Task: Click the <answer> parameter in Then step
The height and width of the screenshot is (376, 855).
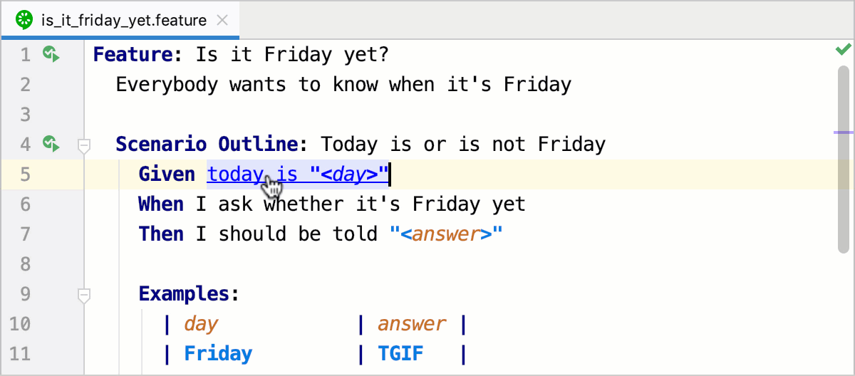Action: tap(446, 234)
